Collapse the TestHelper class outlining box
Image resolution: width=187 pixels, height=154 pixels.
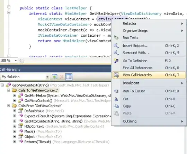[9, 7]
